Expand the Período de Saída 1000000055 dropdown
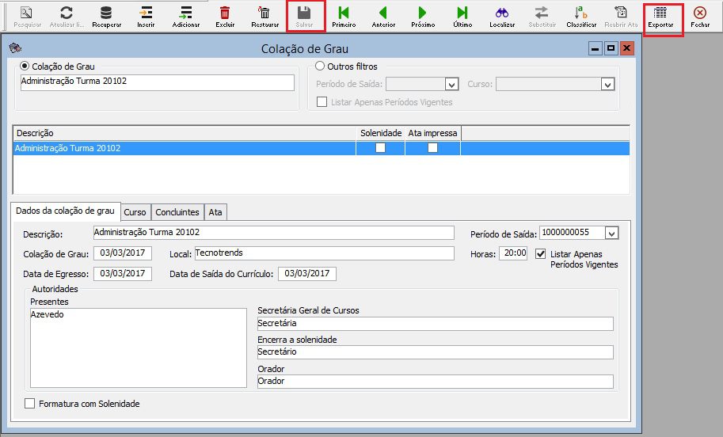The image size is (723, 437). pos(611,233)
